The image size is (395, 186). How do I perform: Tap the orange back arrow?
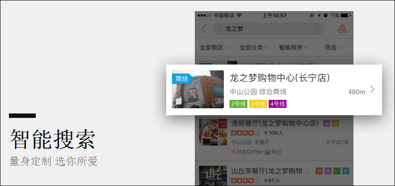point(204,29)
